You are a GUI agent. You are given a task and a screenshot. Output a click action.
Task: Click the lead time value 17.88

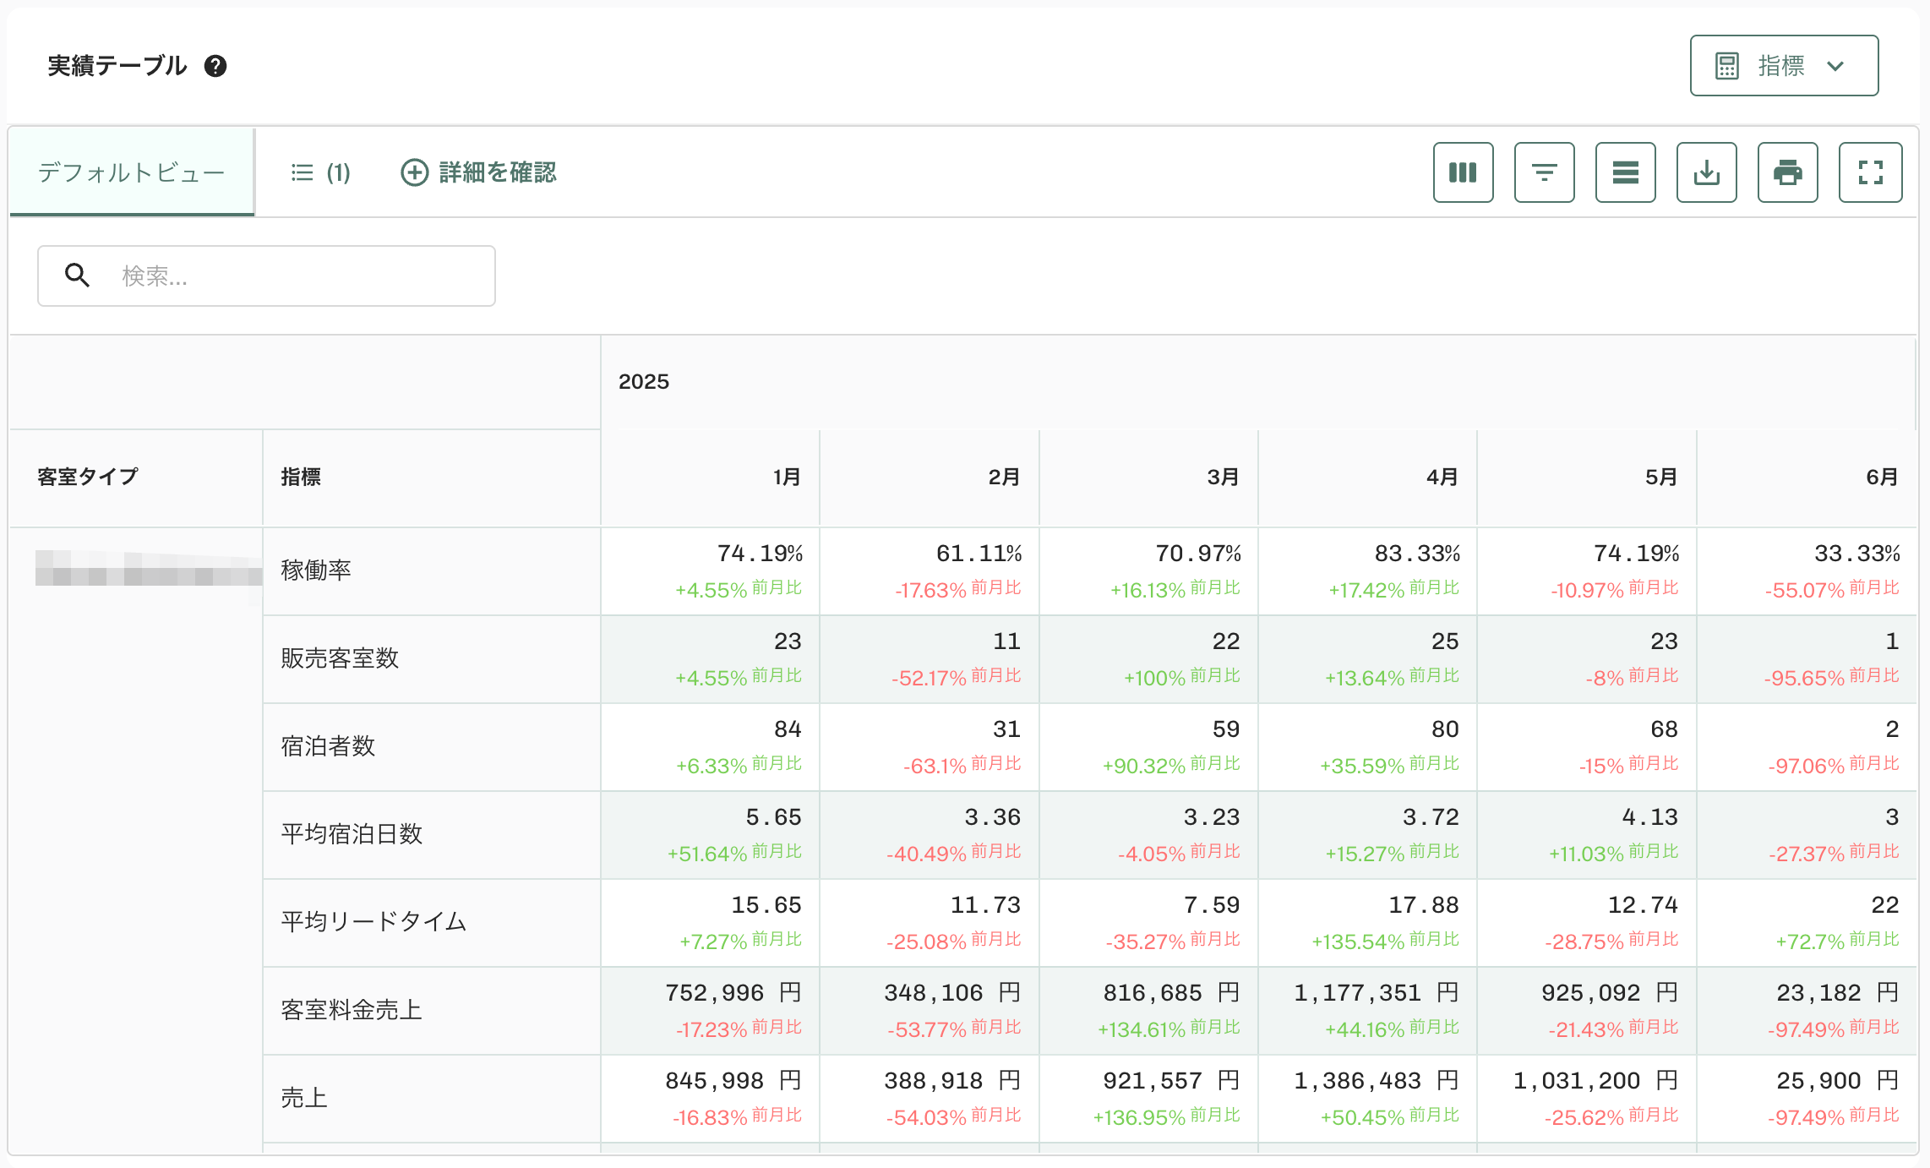click(x=1424, y=905)
